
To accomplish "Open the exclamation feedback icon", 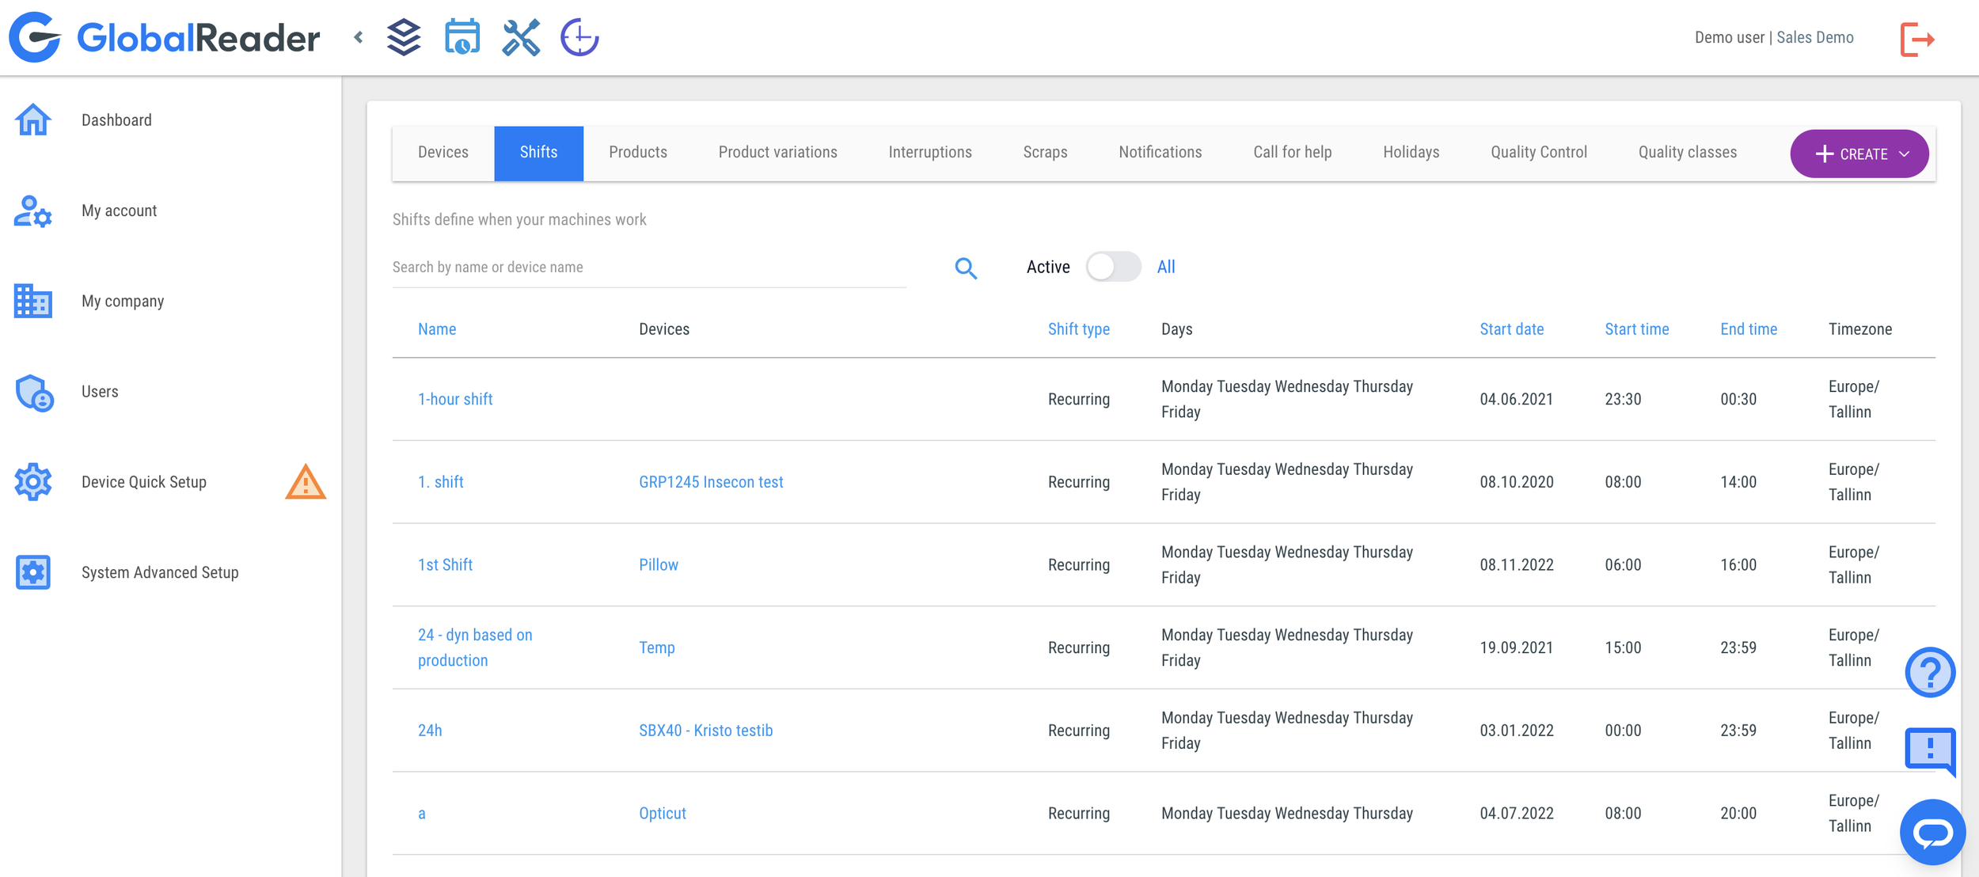I will tap(1929, 749).
